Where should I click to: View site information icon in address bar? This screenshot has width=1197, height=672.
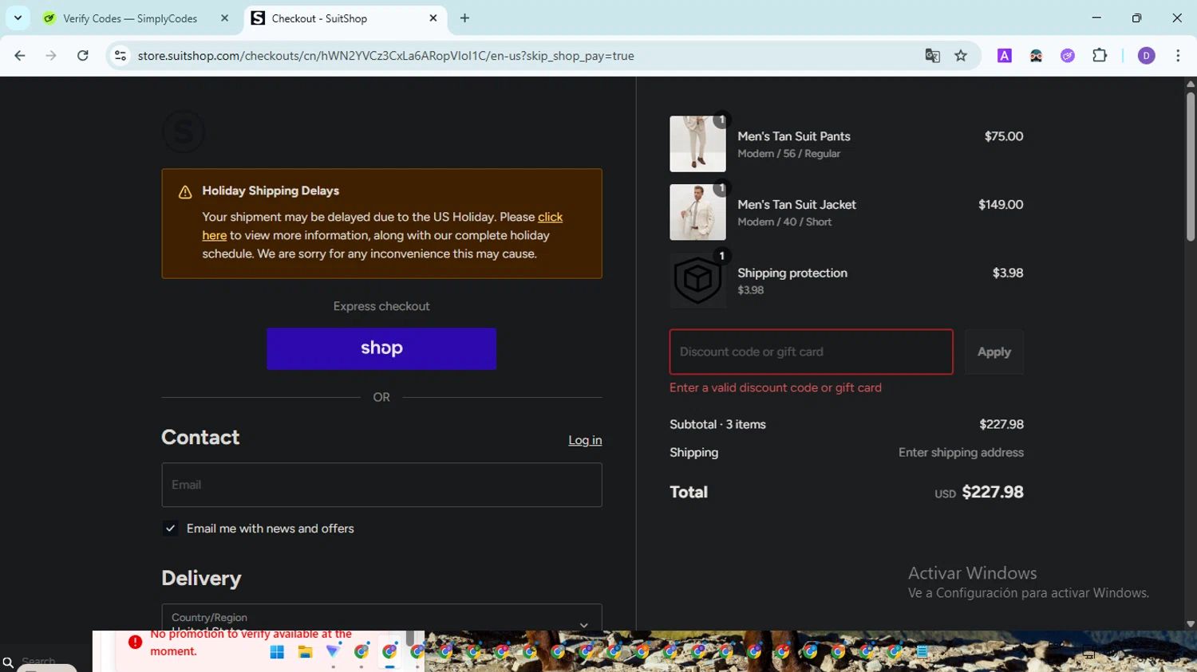(x=120, y=56)
